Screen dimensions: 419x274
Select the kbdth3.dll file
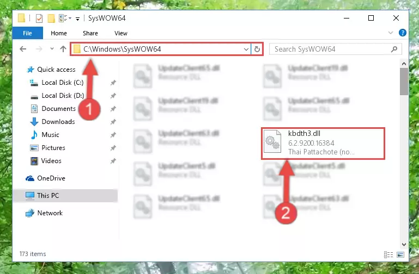point(323,144)
